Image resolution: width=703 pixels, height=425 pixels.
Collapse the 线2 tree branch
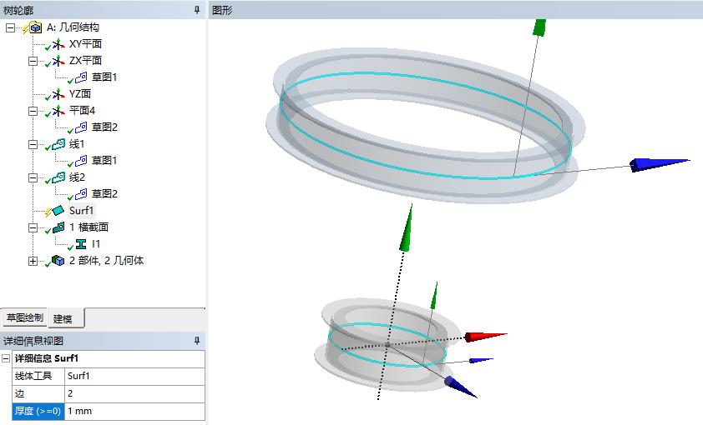pos(33,177)
